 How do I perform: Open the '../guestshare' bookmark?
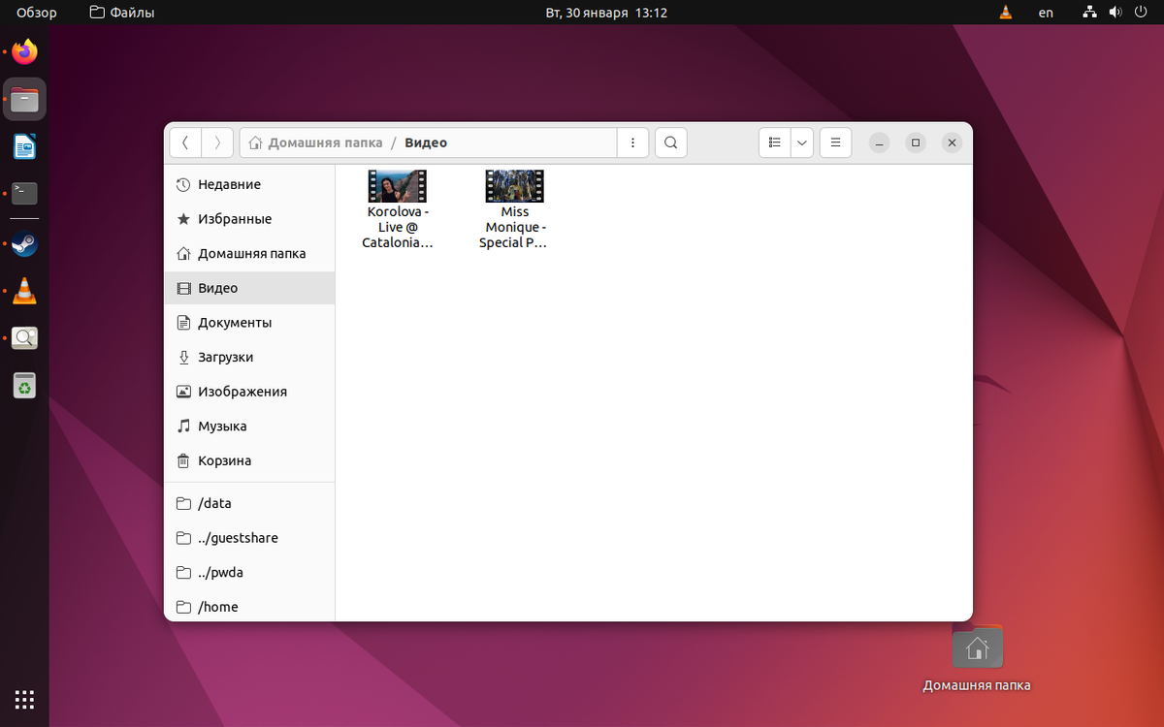pos(249,538)
